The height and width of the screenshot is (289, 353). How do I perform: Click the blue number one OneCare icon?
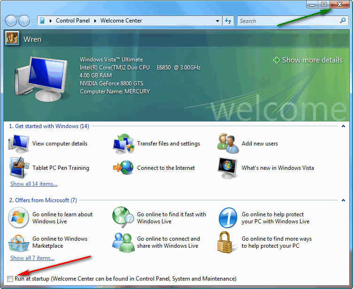click(228, 218)
